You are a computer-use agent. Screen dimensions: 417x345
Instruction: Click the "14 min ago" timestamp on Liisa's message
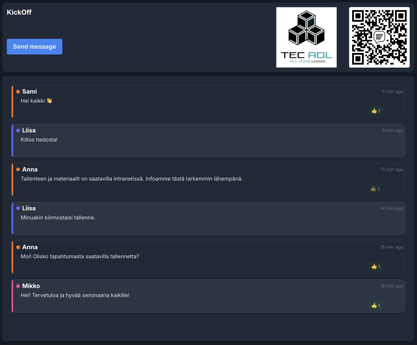tap(392, 208)
